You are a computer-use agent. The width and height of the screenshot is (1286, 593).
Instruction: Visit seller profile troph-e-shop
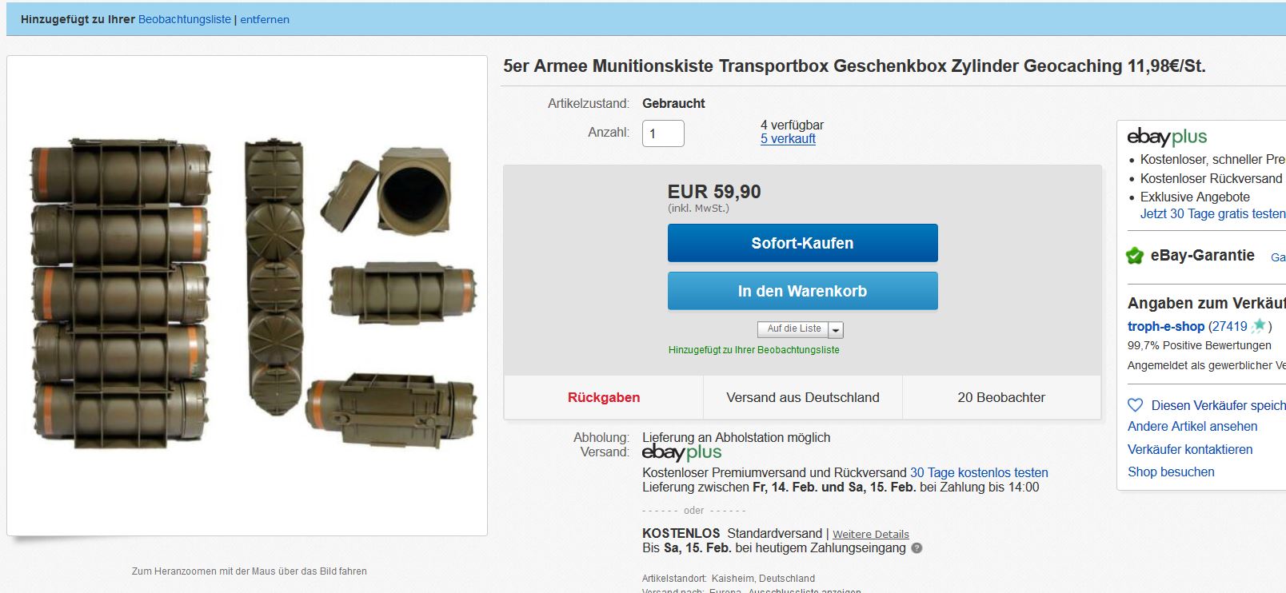[1165, 326]
